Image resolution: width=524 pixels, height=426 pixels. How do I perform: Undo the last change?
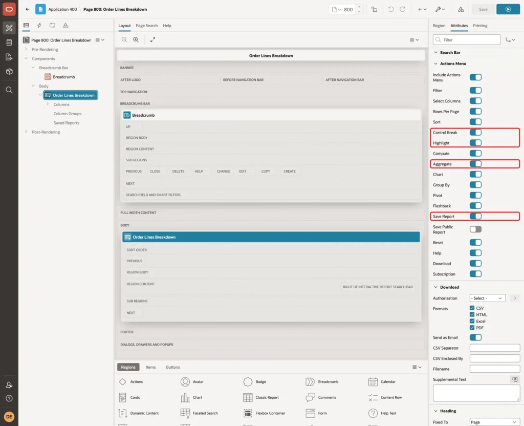[390, 9]
